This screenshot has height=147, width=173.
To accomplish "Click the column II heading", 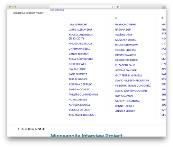I will [x=116, y=18].
